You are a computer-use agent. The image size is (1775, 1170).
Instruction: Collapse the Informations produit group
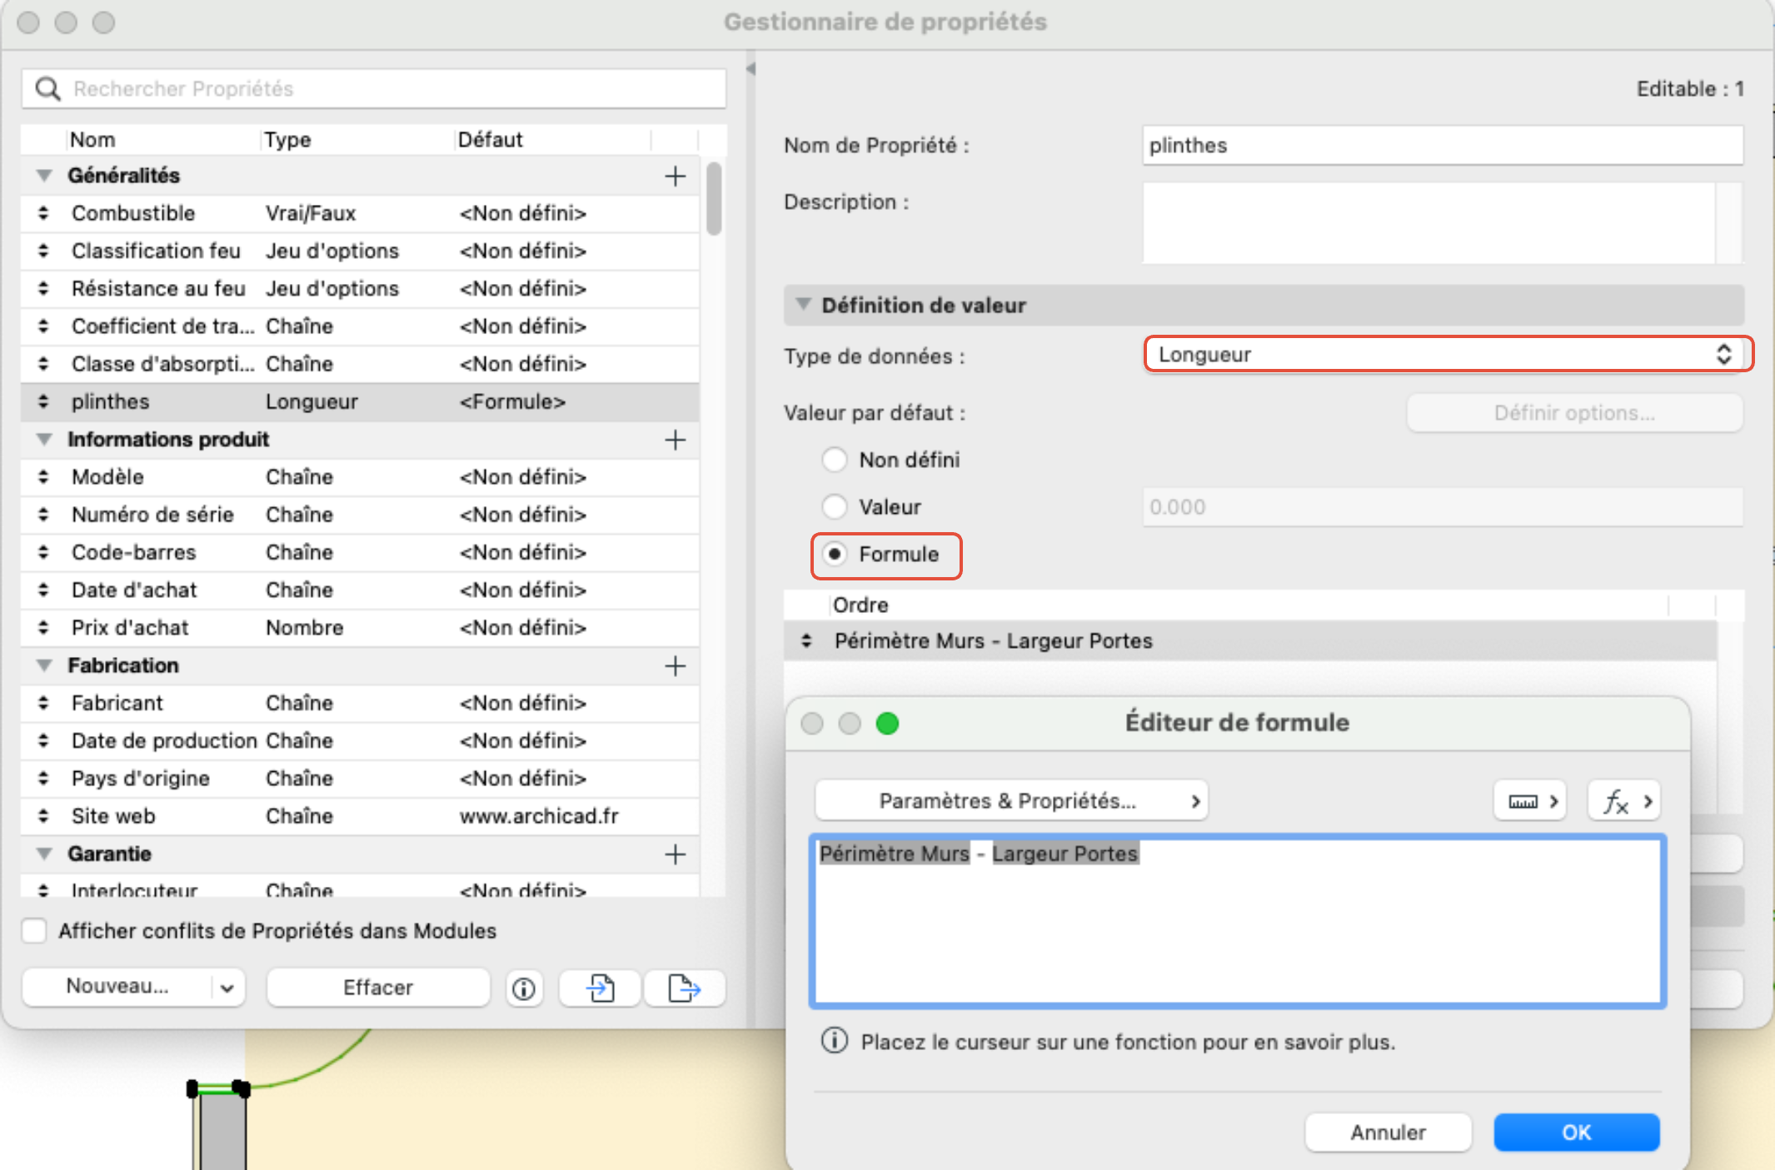(45, 440)
